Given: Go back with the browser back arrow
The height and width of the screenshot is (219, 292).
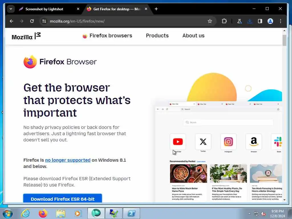Looking at the screenshot, I should point(11,21).
